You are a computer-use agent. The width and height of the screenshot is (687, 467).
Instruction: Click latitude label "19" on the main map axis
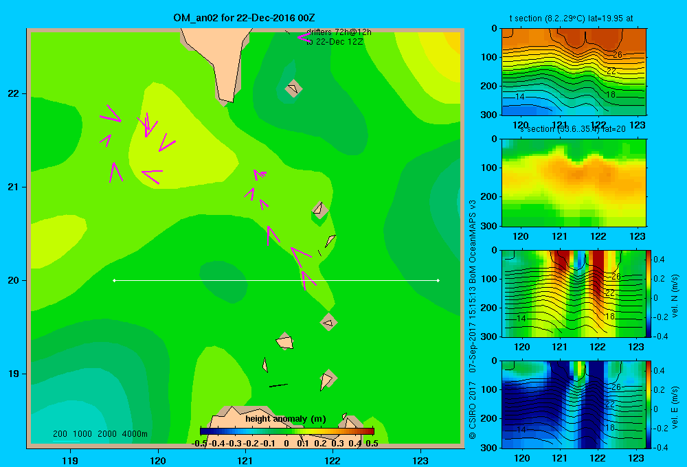[x=13, y=374]
